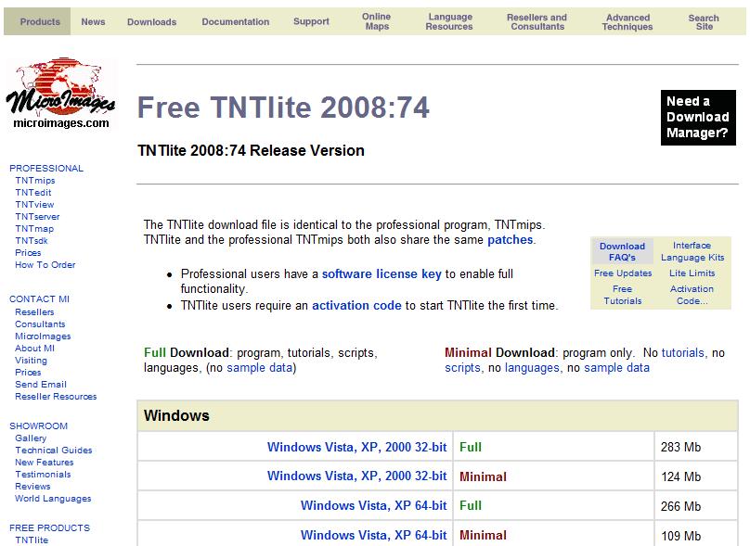Open Language Resources in the top bar
This screenshot has width=750, height=546.
pyautogui.click(x=449, y=21)
